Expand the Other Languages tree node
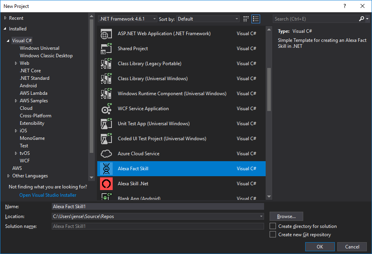This screenshot has width=372, height=254. 9,176
